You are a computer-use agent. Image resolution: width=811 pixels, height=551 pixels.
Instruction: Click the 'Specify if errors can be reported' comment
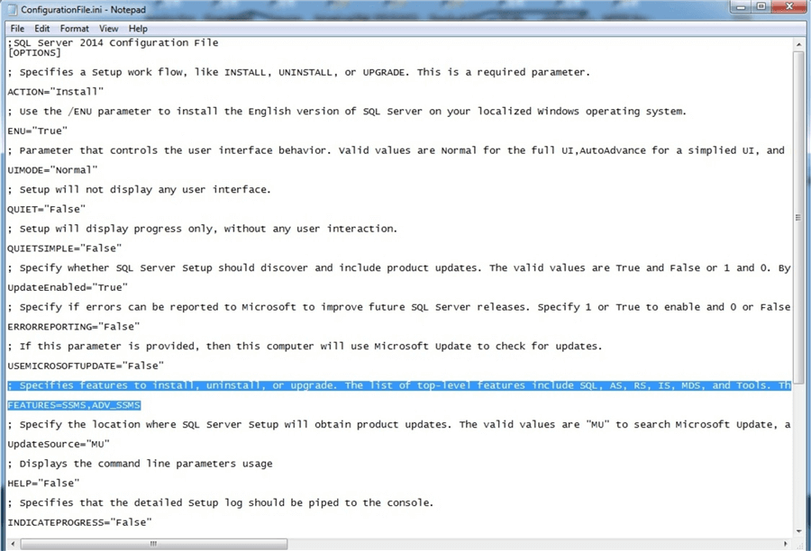pyautogui.click(x=399, y=307)
